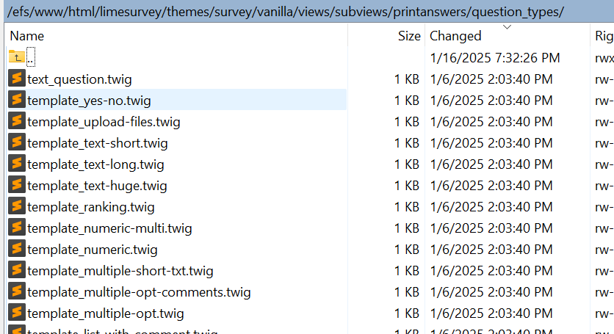Sort files by the Changed column header
The image size is (614, 334).
[508, 36]
